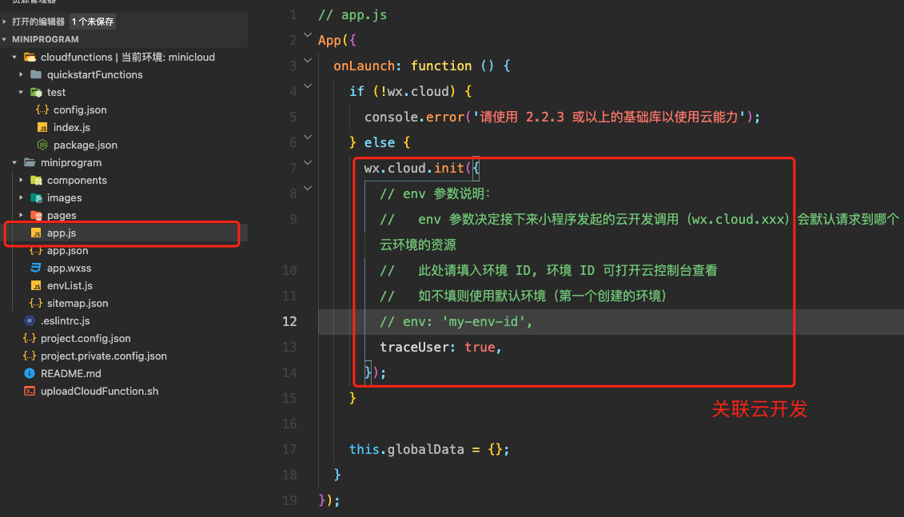The width and height of the screenshot is (904, 517).
Task: Click the console.error call on line 5
Action: point(562,117)
